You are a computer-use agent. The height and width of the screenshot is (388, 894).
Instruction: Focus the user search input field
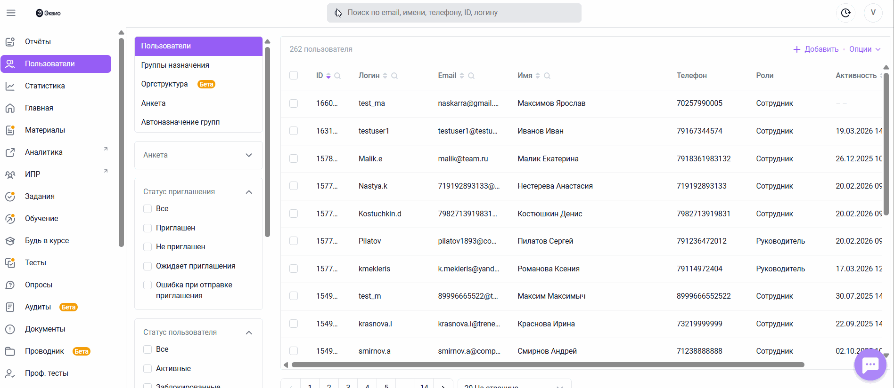[454, 13]
